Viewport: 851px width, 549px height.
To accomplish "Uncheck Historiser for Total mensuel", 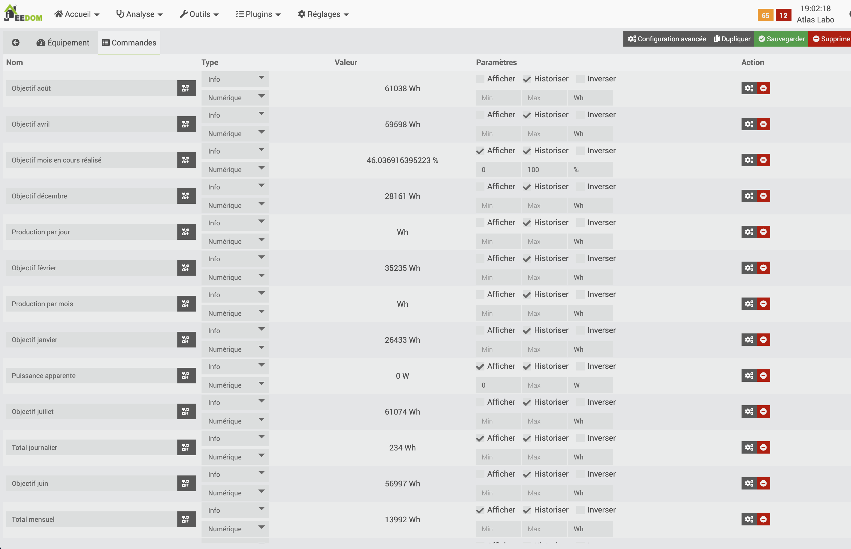I will tap(527, 510).
